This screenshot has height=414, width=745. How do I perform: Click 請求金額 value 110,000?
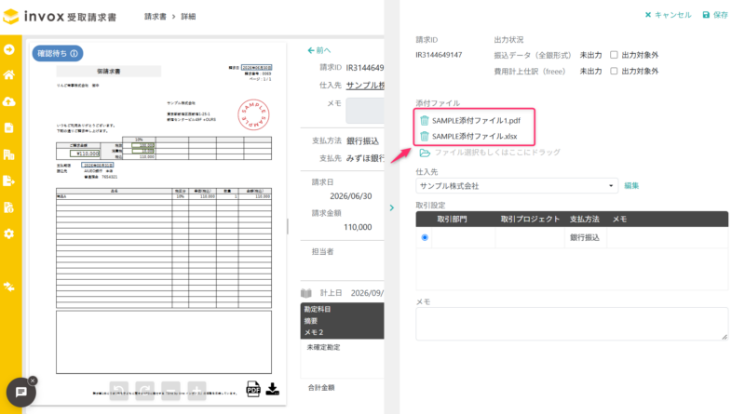coord(358,227)
